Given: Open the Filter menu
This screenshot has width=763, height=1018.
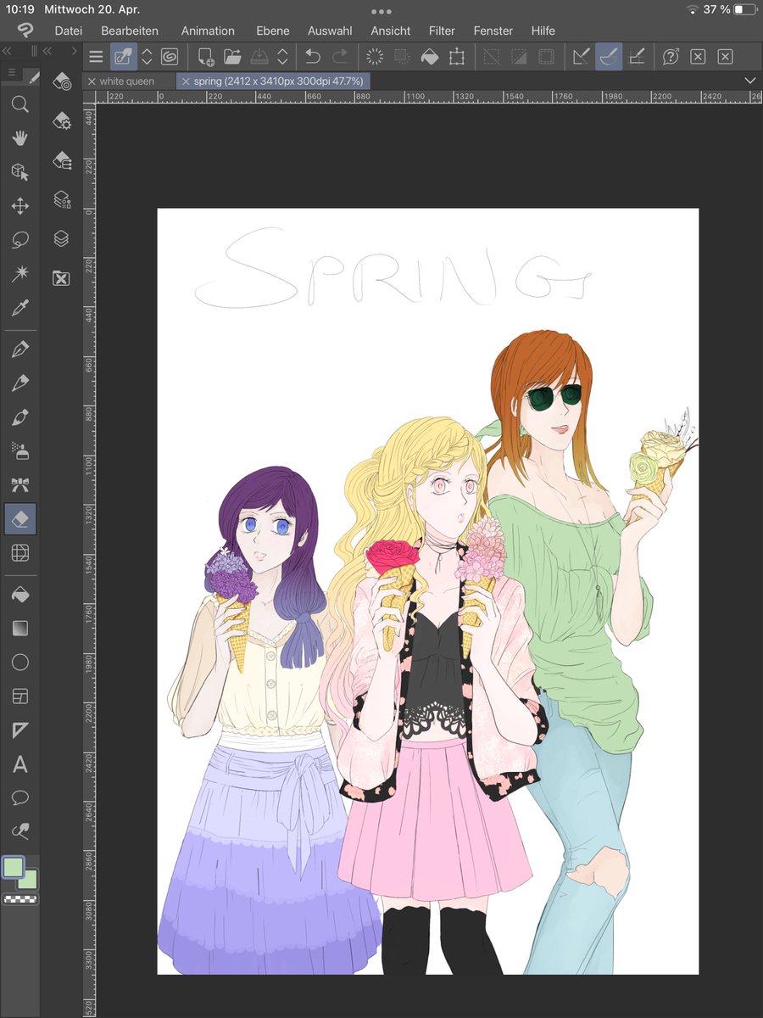Looking at the screenshot, I should [x=442, y=31].
